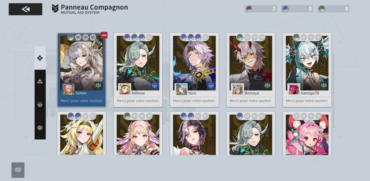The image size is (370, 181).
Task: Click the blue class badge on Yoru's card
Action: [211, 86]
